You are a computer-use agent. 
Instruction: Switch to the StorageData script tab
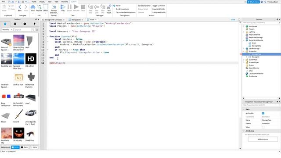76,20
